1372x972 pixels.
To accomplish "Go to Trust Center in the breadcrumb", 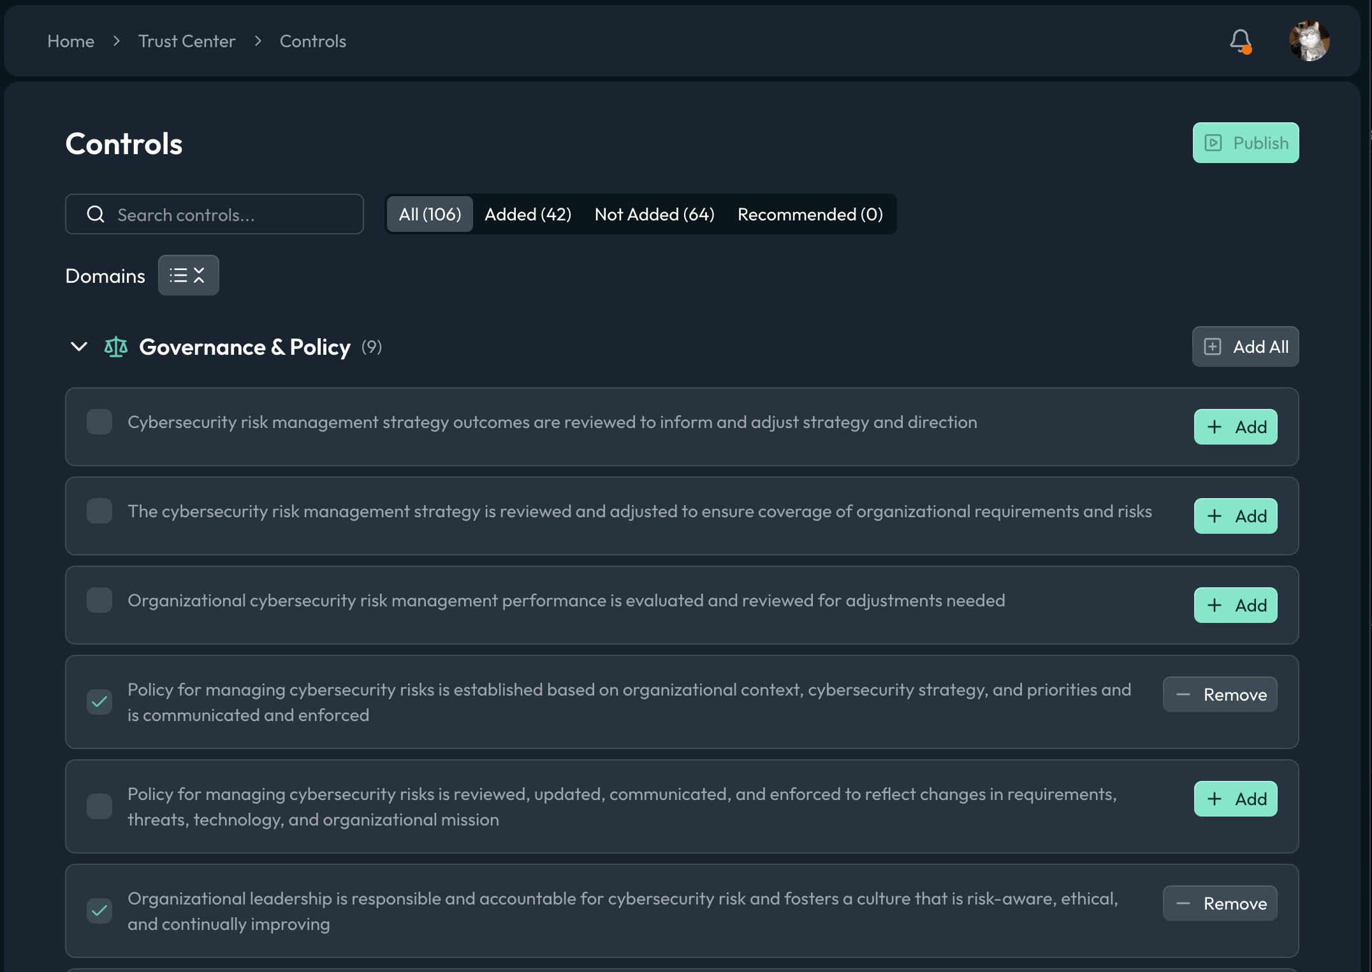I will pos(187,41).
